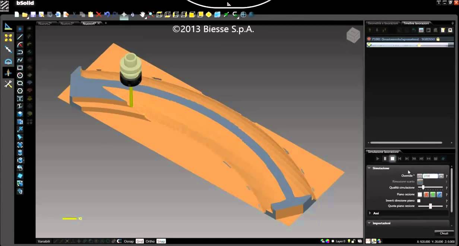Select the rectangle drawing tool
459x246 pixels.
(20, 68)
